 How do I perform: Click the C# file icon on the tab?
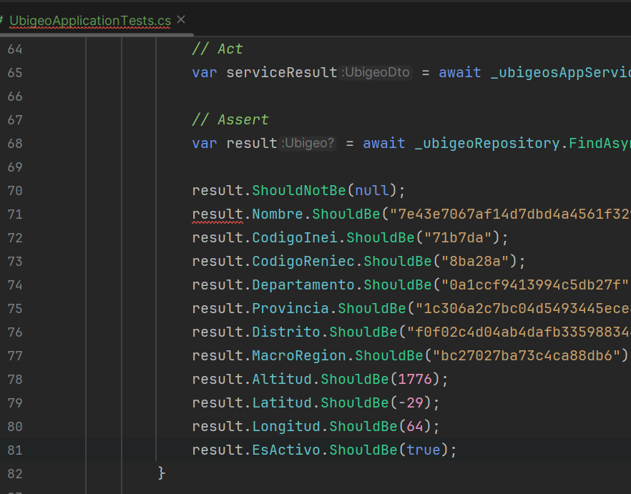pos(2,21)
